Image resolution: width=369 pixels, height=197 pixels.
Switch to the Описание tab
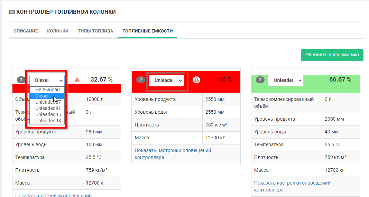pos(26,31)
